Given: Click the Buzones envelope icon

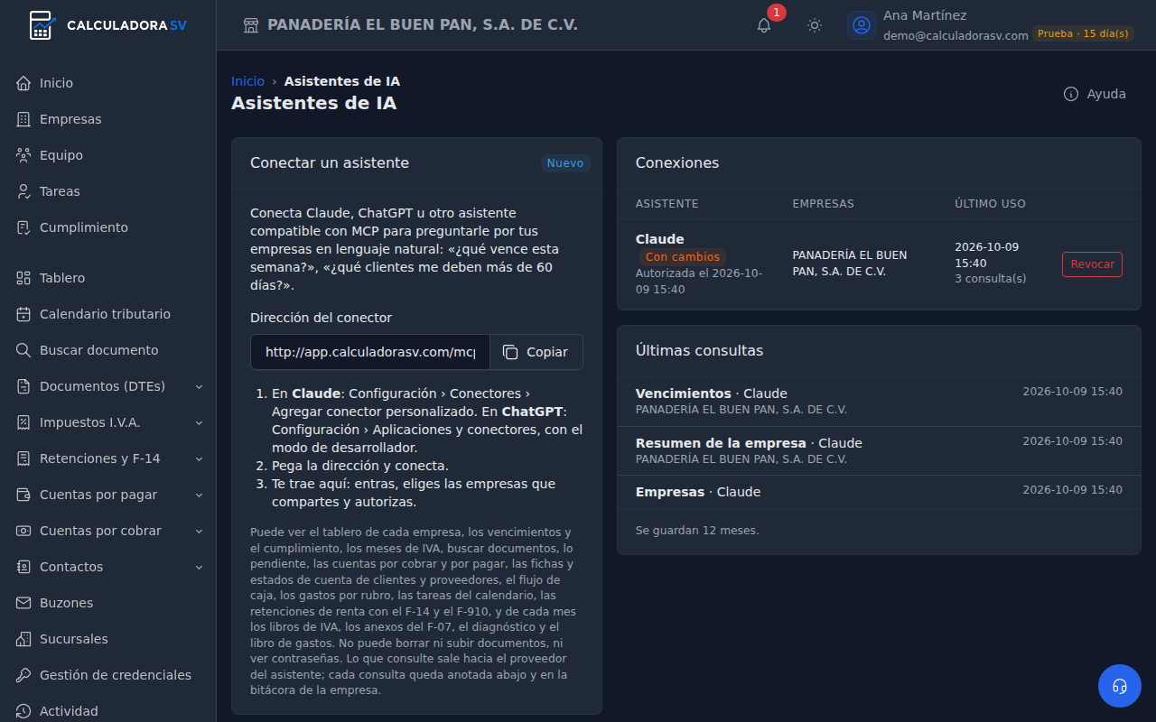Looking at the screenshot, I should click(x=23, y=603).
